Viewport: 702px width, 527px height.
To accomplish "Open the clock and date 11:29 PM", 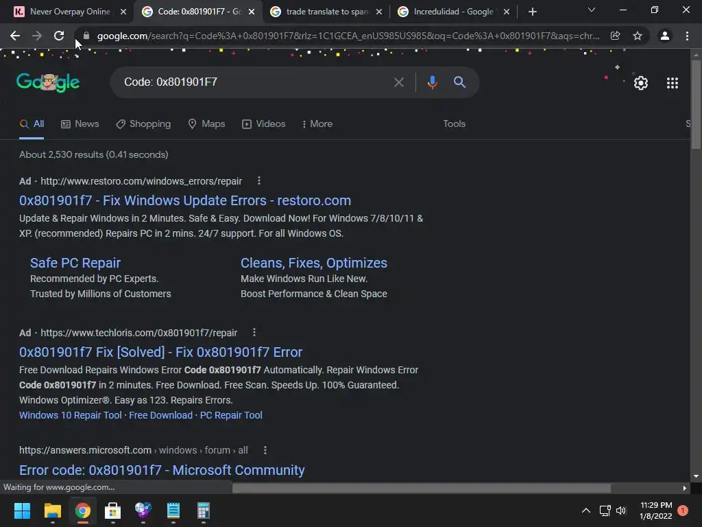I will coord(656,511).
